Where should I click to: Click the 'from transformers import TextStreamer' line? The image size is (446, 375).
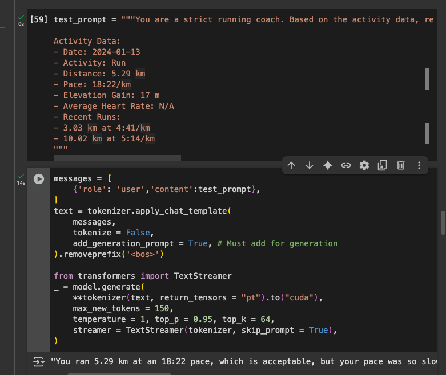point(143,276)
